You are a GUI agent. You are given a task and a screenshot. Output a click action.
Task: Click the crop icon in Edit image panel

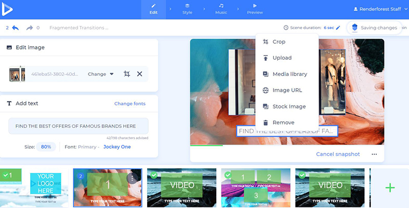(x=126, y=74)
